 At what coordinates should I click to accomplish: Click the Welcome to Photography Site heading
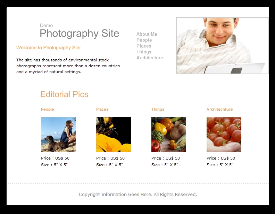[x=48, y=48]
